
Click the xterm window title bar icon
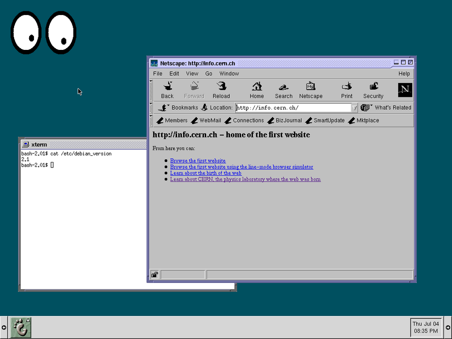[x=25, y=145]
